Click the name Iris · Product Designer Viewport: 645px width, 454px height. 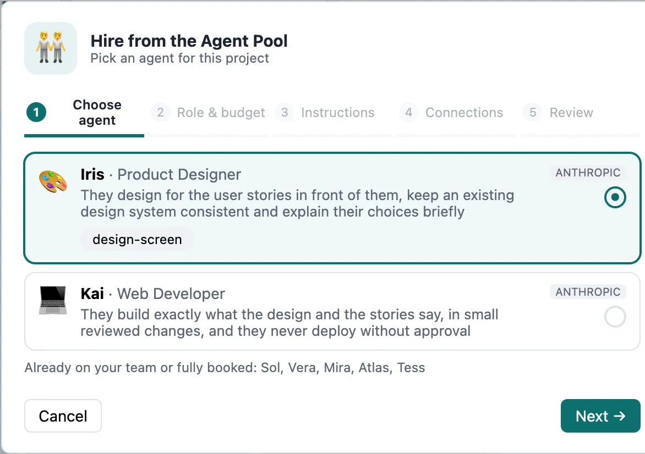coord(161,175)
